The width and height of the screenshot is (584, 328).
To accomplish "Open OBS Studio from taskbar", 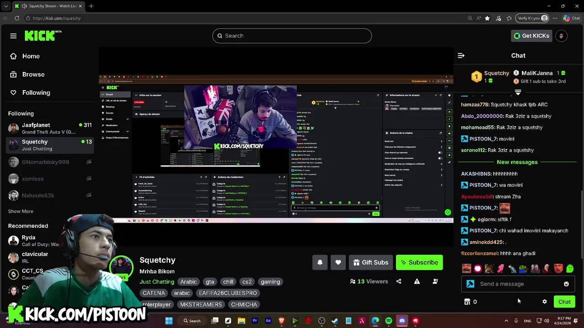I will point(322,321).
